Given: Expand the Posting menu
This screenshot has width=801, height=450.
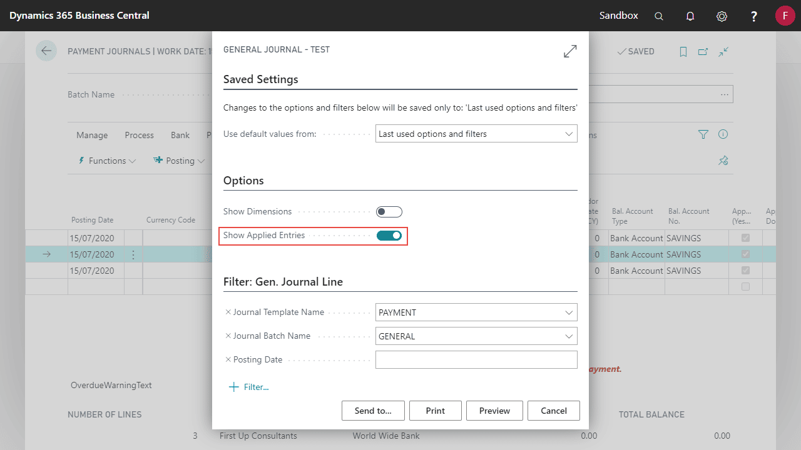Looking at the screenshot, I should click(x=179, y=161).
